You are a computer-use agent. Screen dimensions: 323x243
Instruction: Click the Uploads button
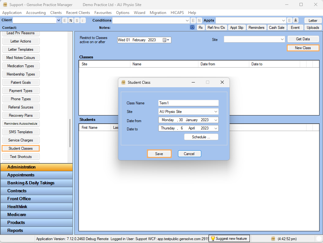pyautogui.click(x=313, y=28)
